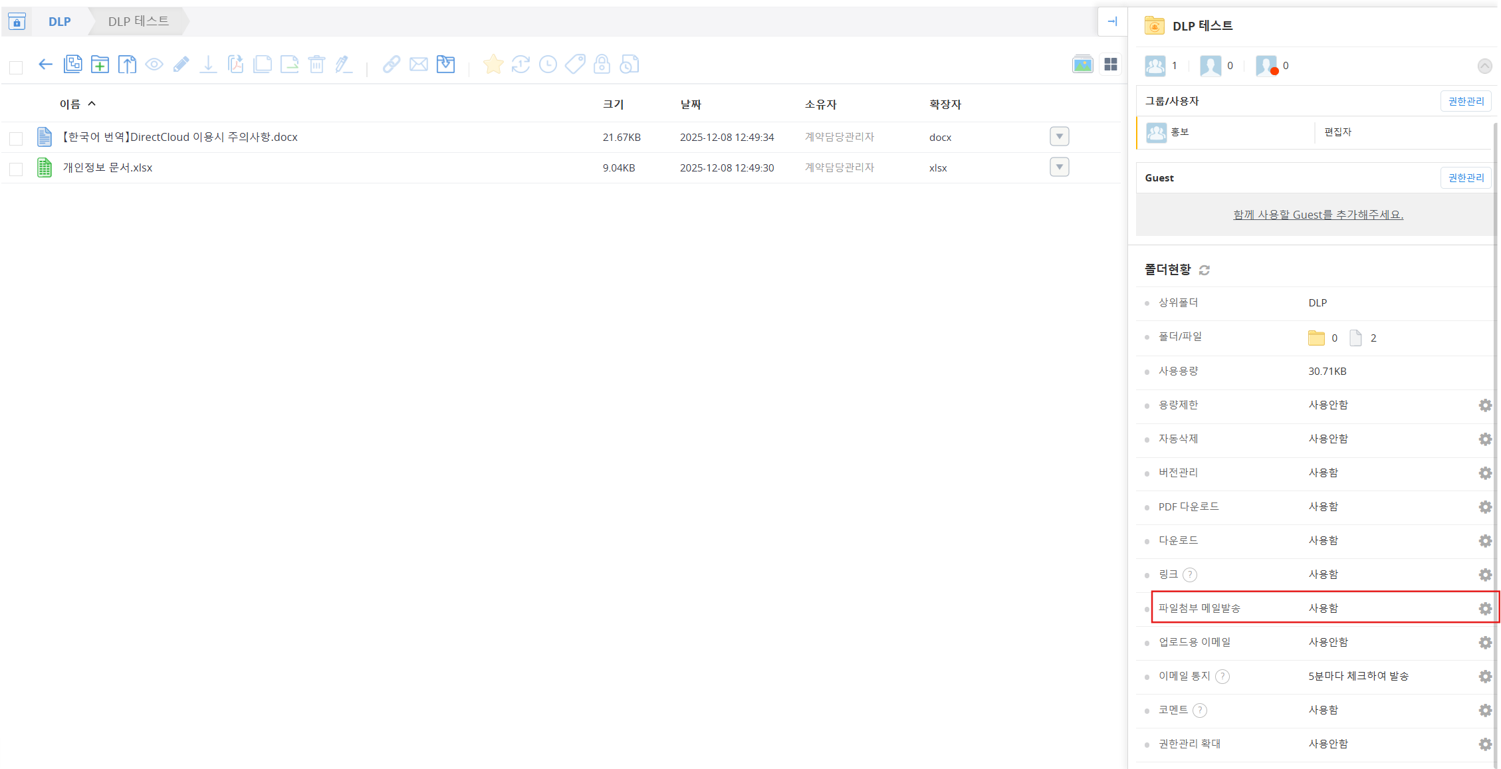This screenshot has width=1501, height=769.
Task: Click the new folder icon
Action: [100, 64]
